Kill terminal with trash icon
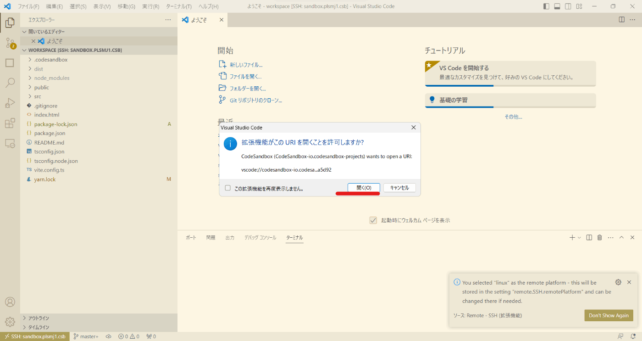 599,237
